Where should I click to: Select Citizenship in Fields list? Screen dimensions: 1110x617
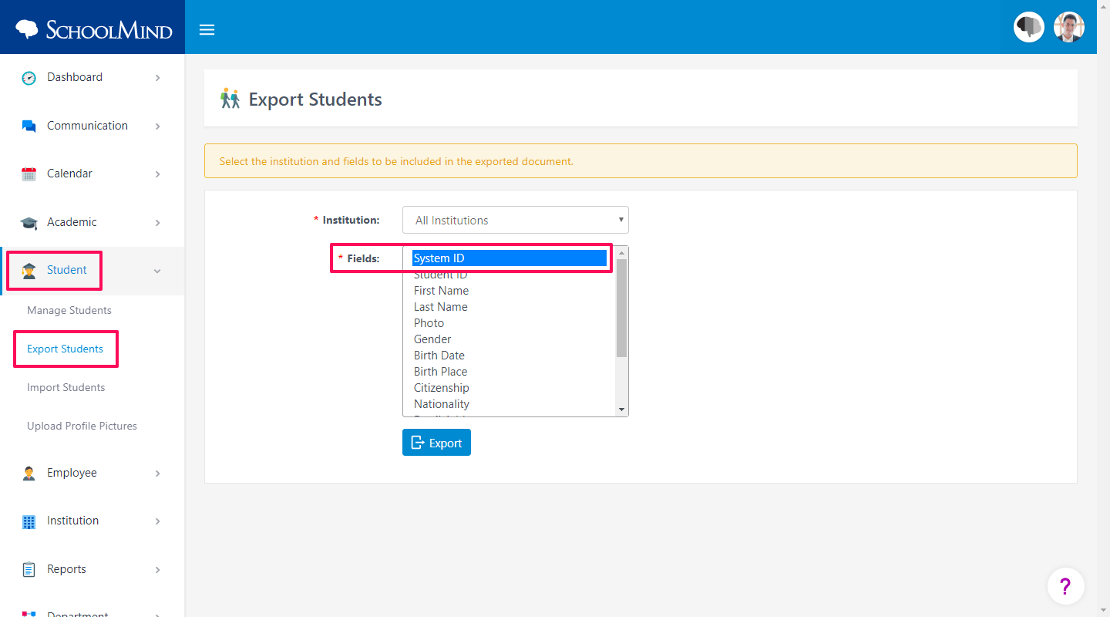pos(510,388)
